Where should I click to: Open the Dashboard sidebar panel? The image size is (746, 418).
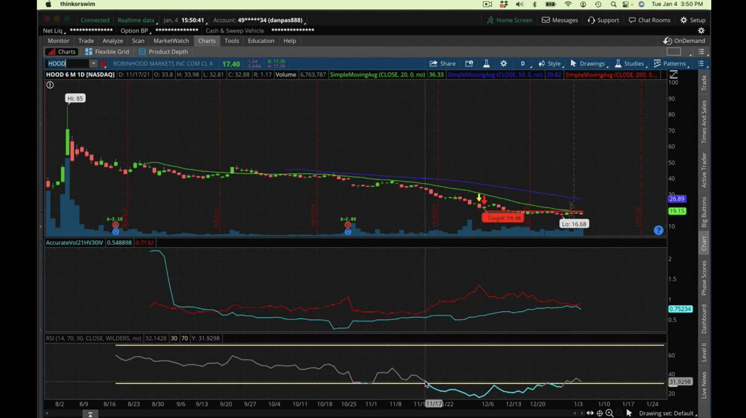coord(704,318)
